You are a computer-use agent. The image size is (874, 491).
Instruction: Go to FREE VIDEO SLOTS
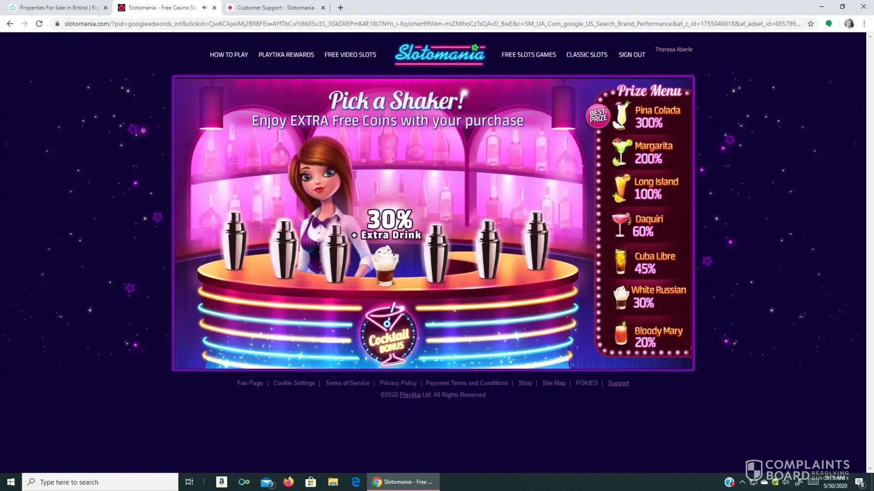350,55
